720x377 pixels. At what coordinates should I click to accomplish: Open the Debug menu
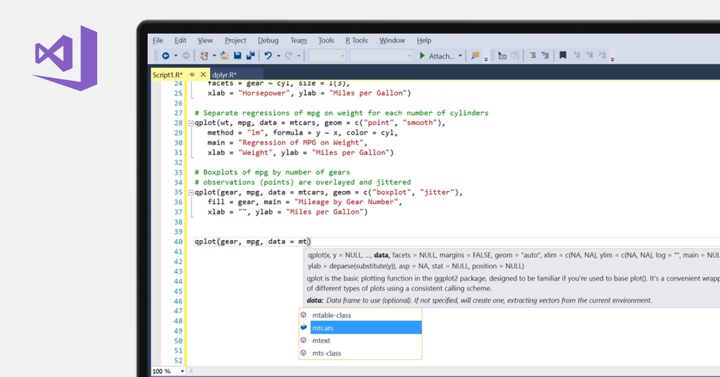coord(268,40)
